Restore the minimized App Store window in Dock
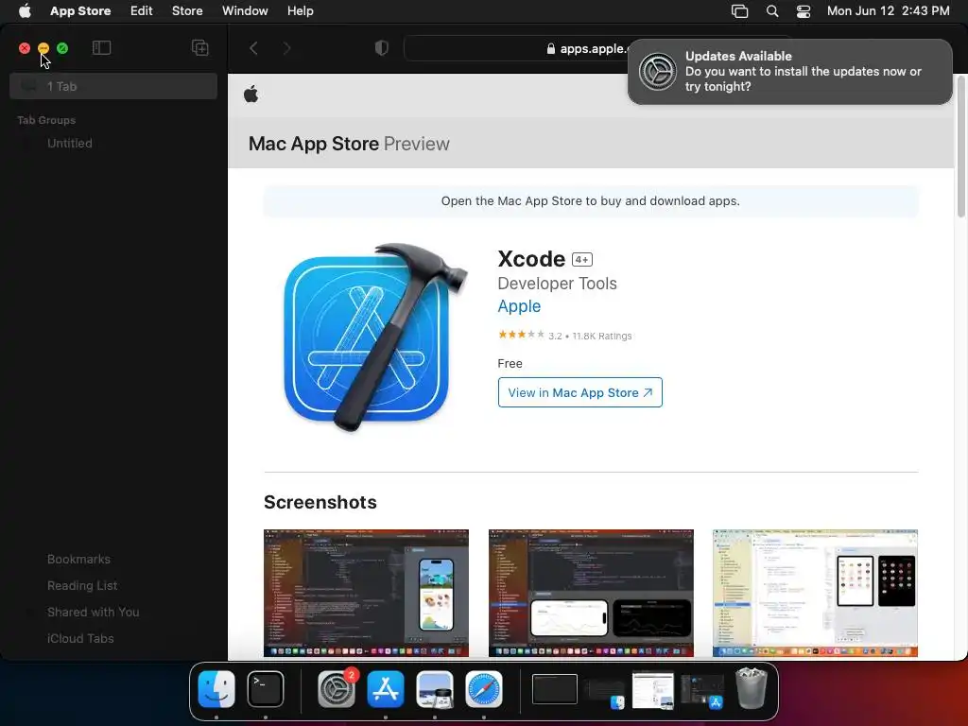 coord(702,691)
